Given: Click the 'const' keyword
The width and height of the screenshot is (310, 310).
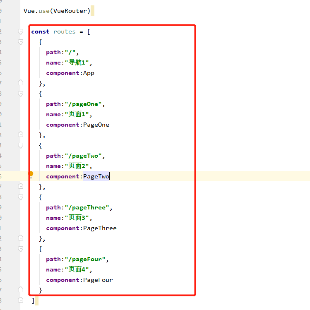Looking at the screenshot, I should [40, 31].
